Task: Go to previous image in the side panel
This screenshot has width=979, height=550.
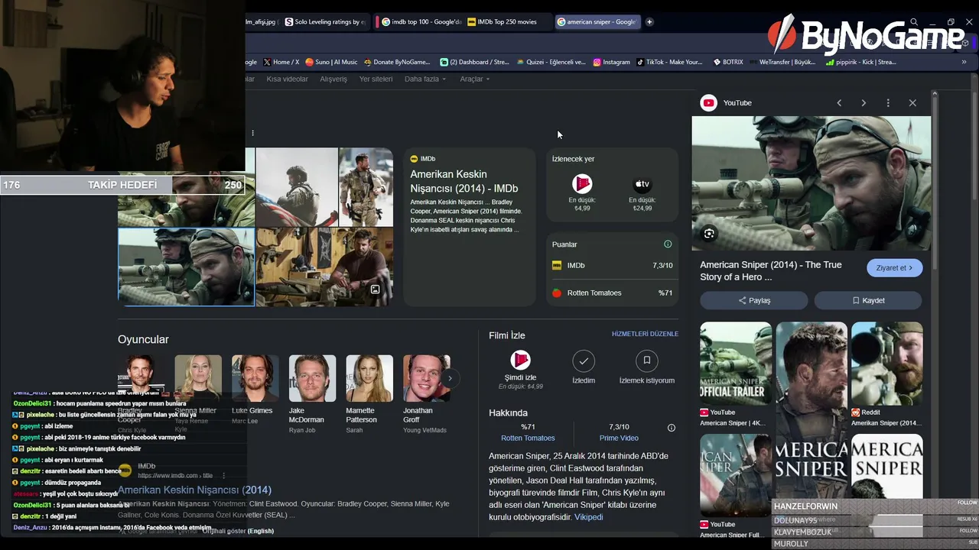Action: (839, 103)
